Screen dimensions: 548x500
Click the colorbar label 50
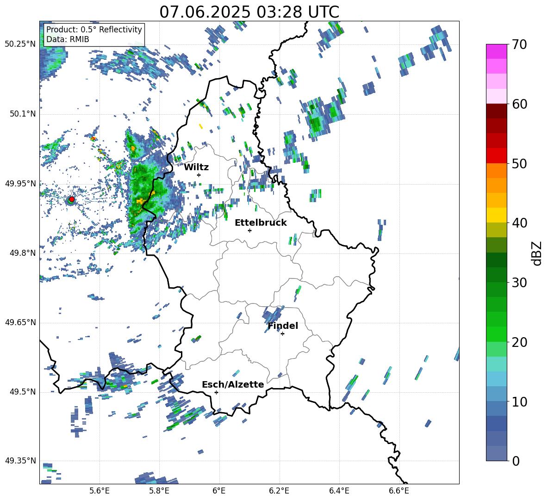[519, 163]
